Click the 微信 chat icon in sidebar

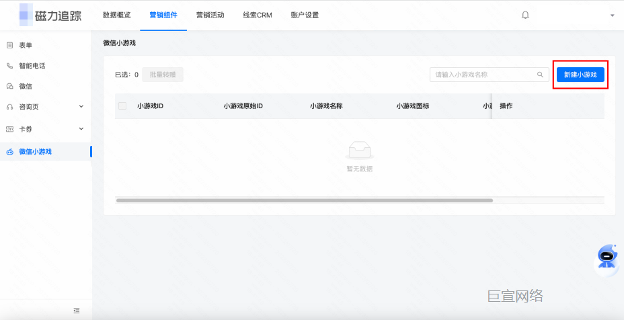(x=10, y=86)
